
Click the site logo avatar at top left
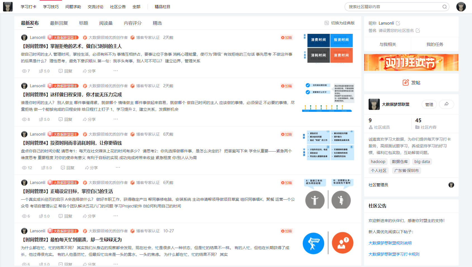[x=8, y=7]
